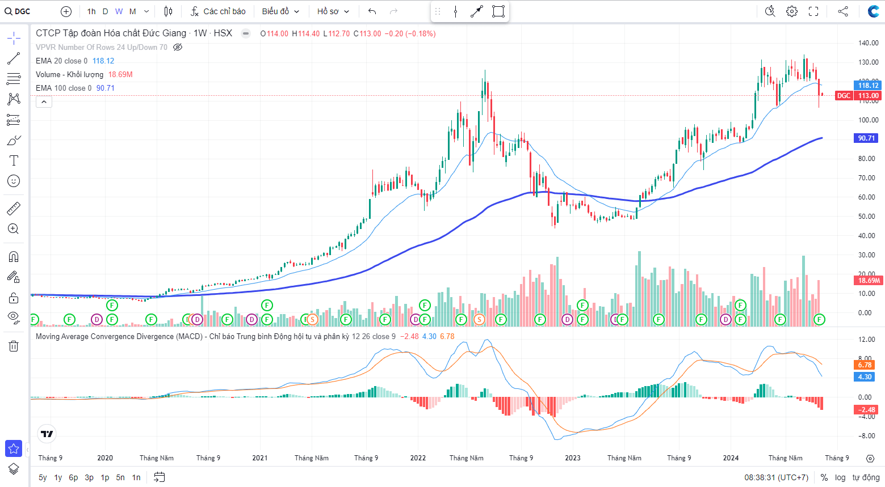Click the DGC 113.00 price label

click(858, 96)
